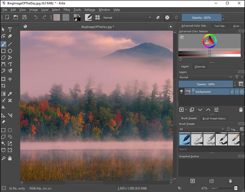Select the Move tool

(x=10, y=79)
